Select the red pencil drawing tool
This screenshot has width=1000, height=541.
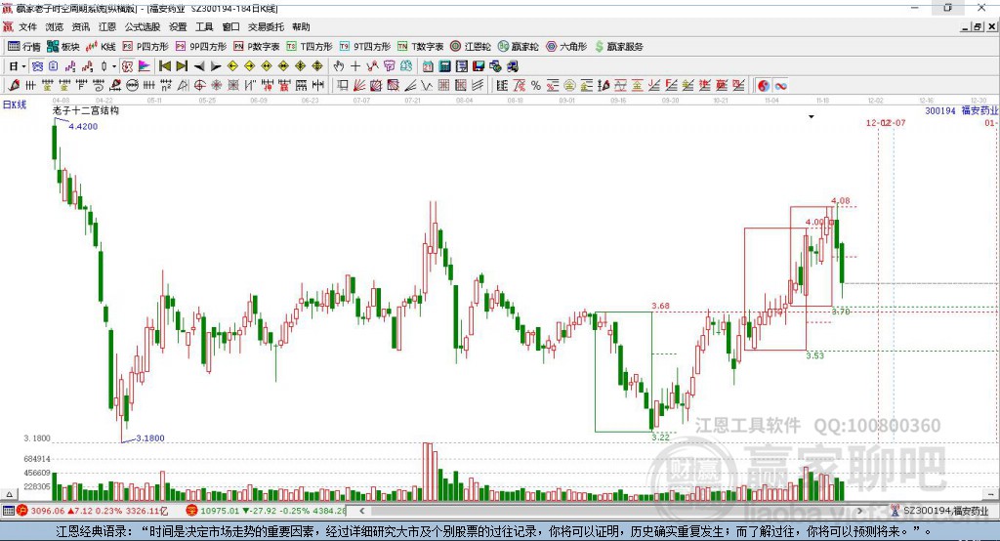[14, 86]
